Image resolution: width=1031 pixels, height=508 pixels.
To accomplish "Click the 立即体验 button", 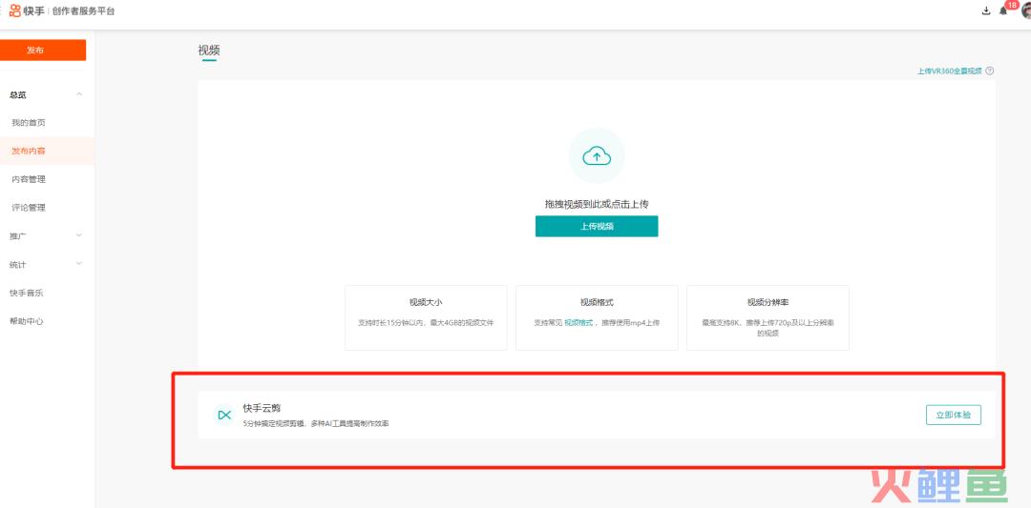I will [954, 415].
